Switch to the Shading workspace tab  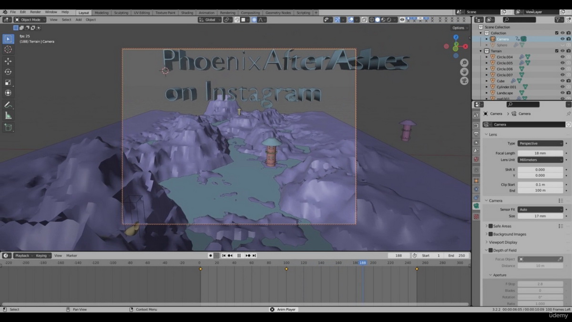click(187, 13)
